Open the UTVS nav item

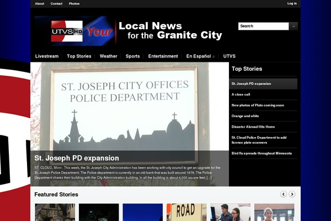(229, 56)
